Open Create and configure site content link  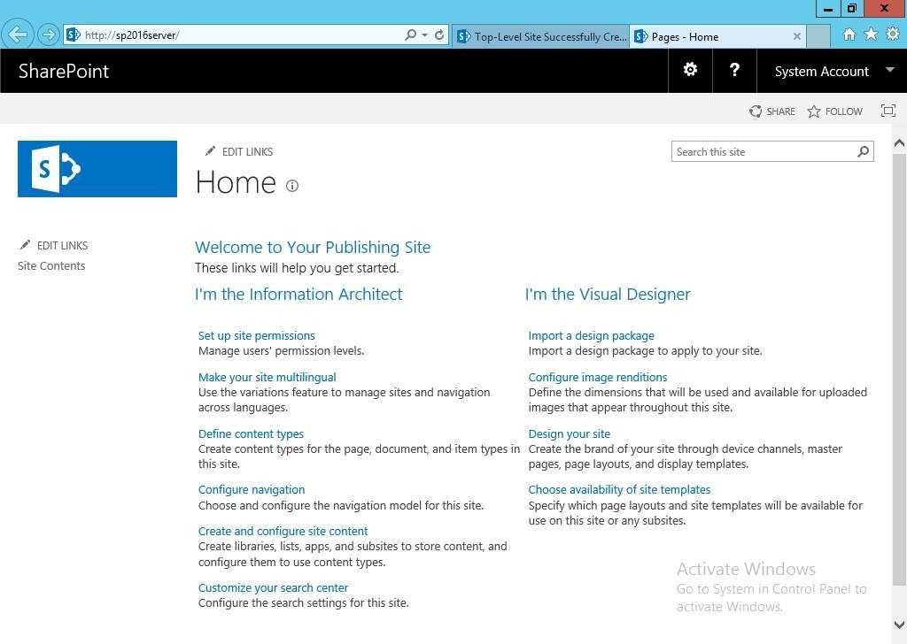click(x=283, y=531)
